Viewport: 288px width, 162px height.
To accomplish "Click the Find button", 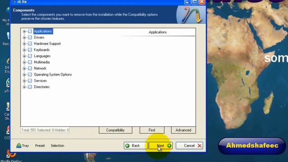I will coord(152,130).
